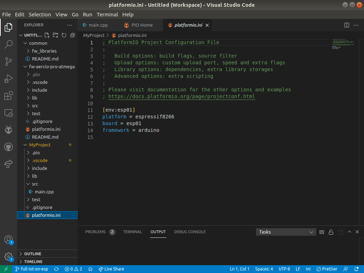The width and height of the screenshot is (364, 273).
Task: Open the Terminal menu
Action: click(x=107, y=15)
